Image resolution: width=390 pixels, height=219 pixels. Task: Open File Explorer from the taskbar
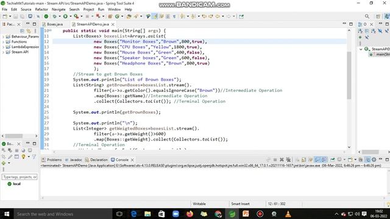[x=147, y=214]
